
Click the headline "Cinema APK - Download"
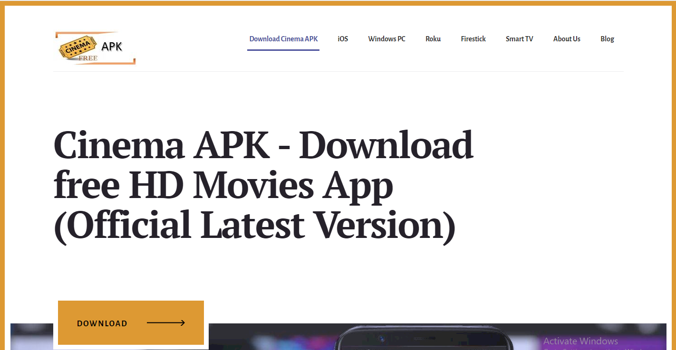[x=263, y=145]
